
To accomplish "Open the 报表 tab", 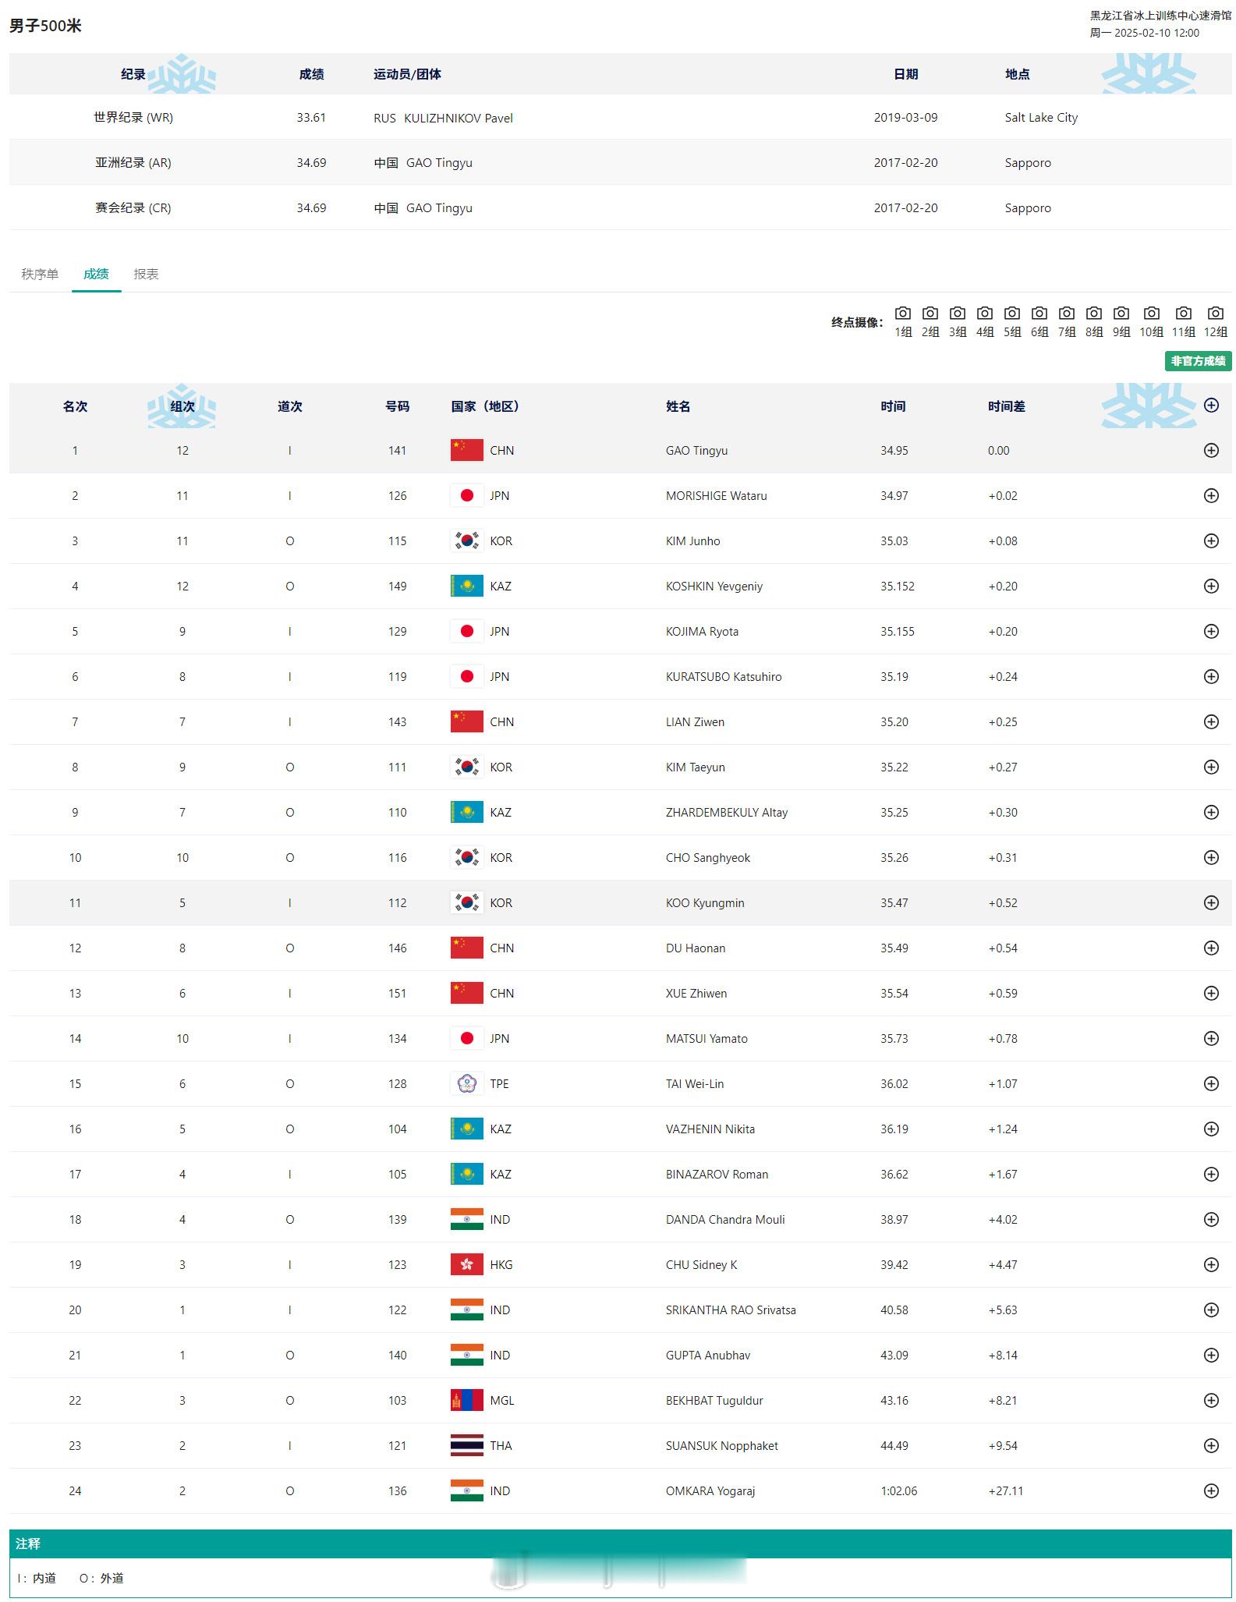I will (146, 274).
